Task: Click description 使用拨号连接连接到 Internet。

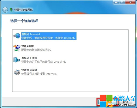Action: pyautogui.click(x=39, y=74)
